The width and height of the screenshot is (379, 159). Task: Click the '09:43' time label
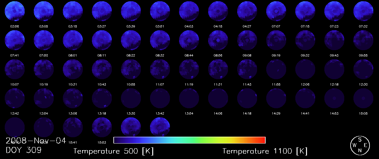click(x=334, y=56)
